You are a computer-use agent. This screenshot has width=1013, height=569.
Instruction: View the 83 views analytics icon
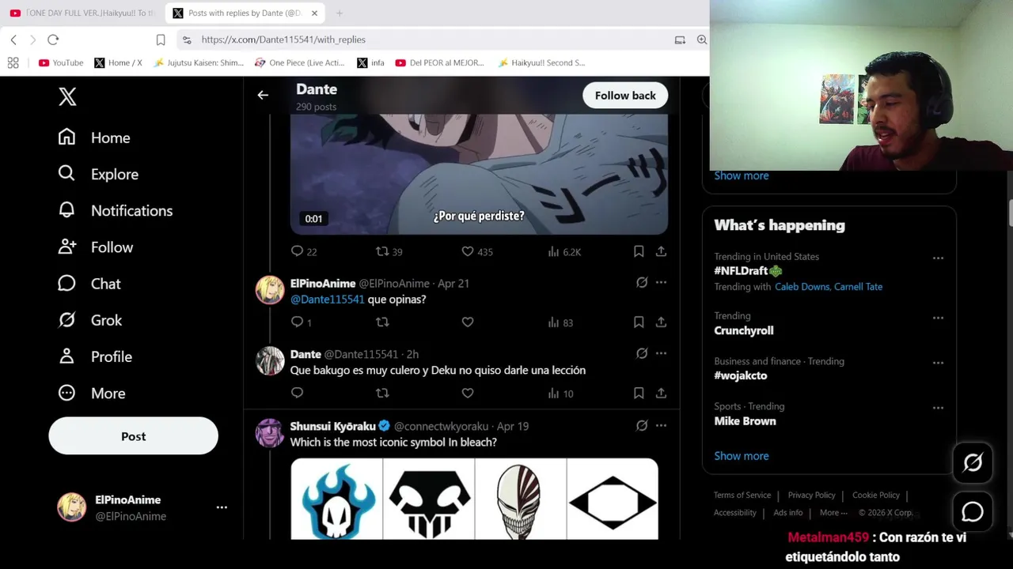tap(560, 322)
